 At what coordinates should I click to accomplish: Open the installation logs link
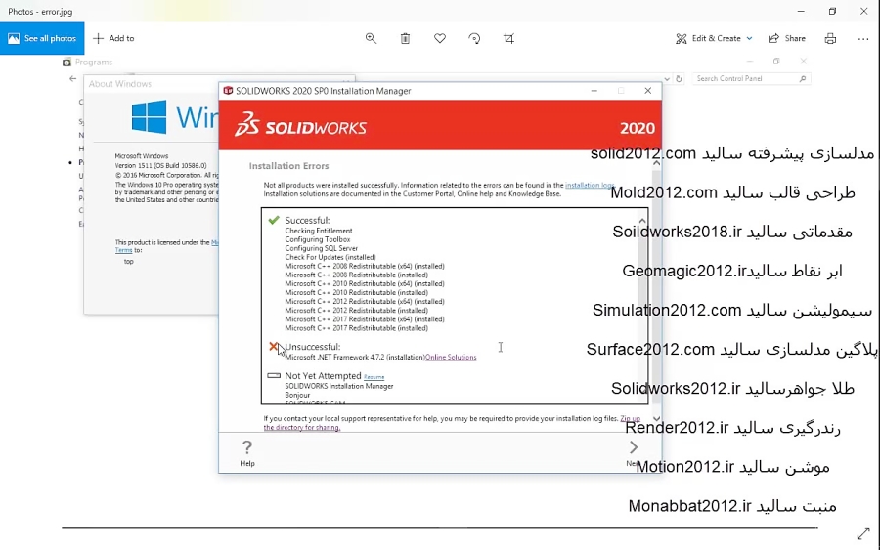(590, 185)
